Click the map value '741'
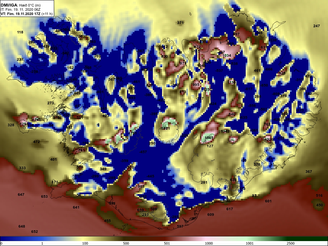328x246 pixels. 81,150
